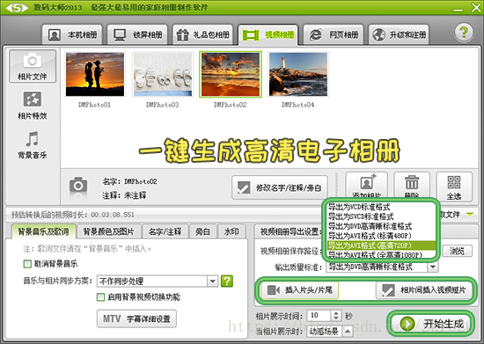Open 相片特效 in the sidebar

point(33,106)
